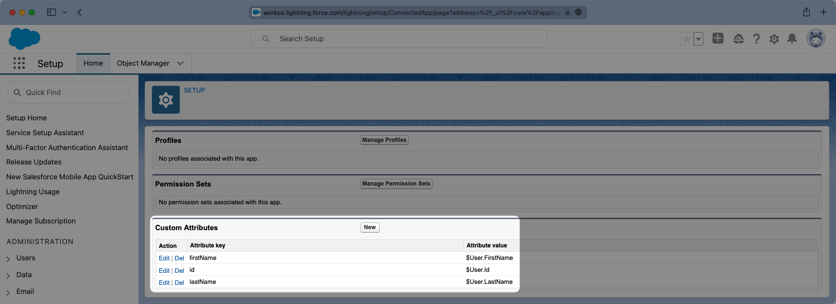
Task: Click the favorites star icon
Action: [686, 39]
